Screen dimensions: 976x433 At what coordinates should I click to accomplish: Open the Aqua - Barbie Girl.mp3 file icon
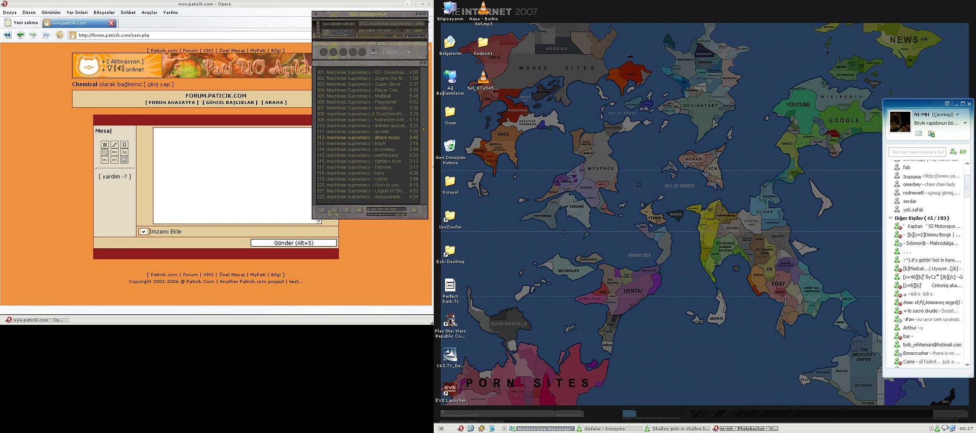tap(483, 14)
